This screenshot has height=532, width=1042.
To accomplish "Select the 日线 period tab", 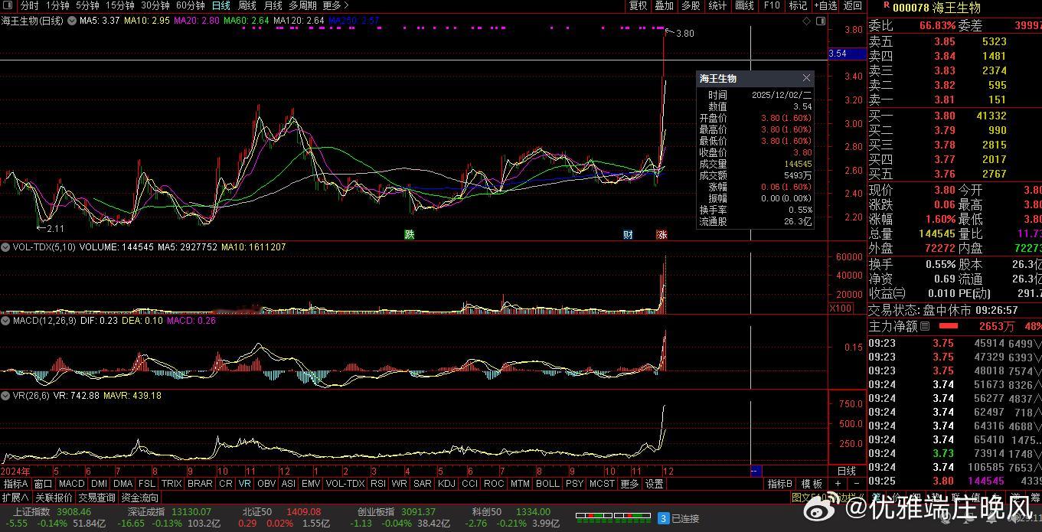I will [x=220, y=5].
